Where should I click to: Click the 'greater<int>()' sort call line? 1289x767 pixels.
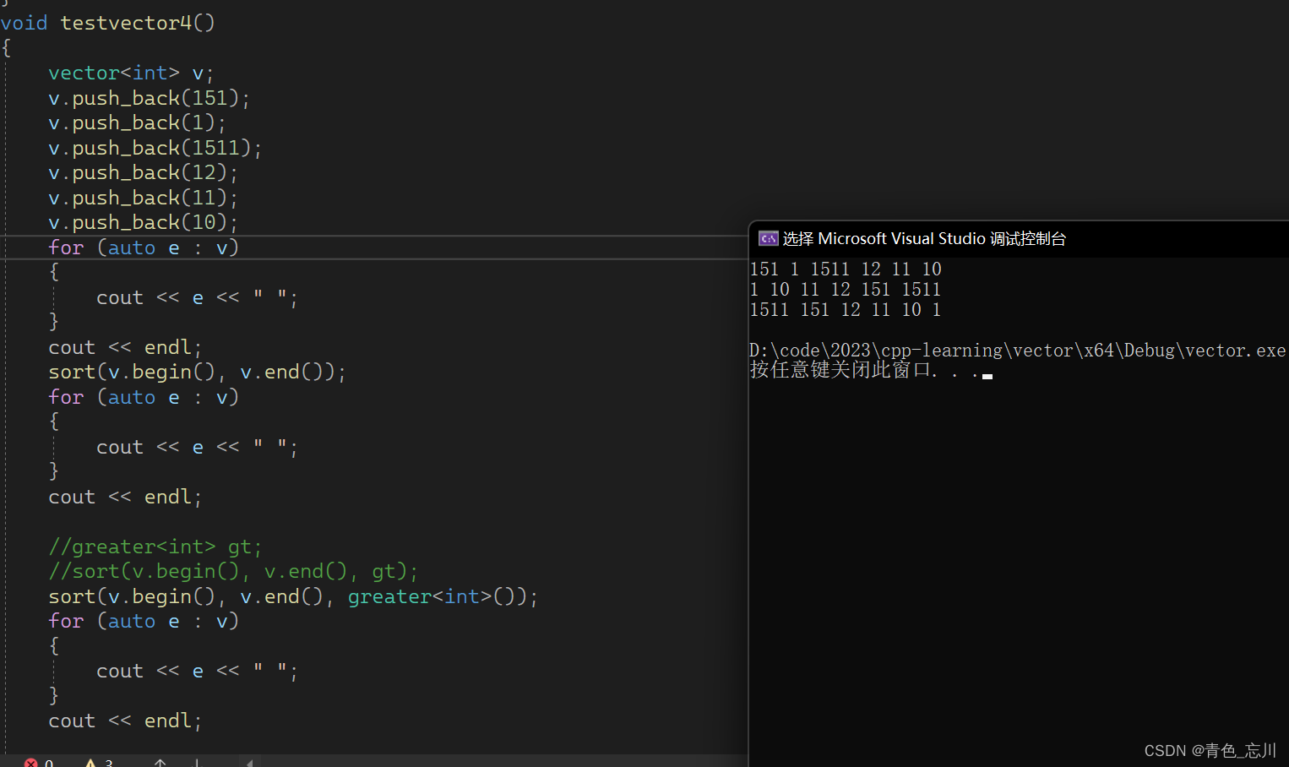(293, 597)
